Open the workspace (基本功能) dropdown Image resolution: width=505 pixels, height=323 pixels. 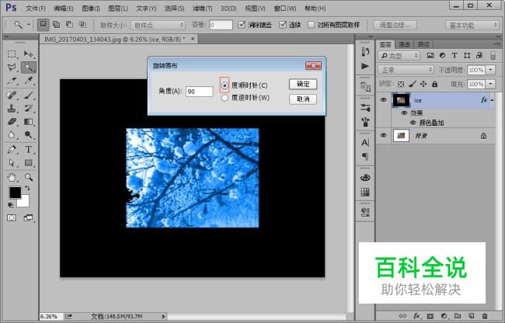[x=472, y=25]
